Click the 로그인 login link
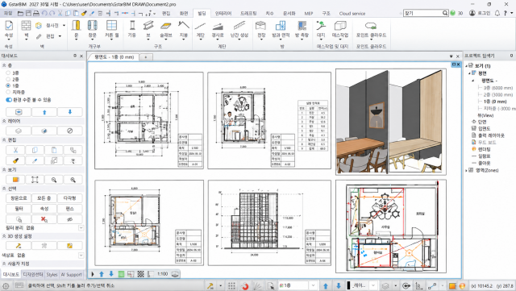 pyautogui.click(x=484, y=13)
